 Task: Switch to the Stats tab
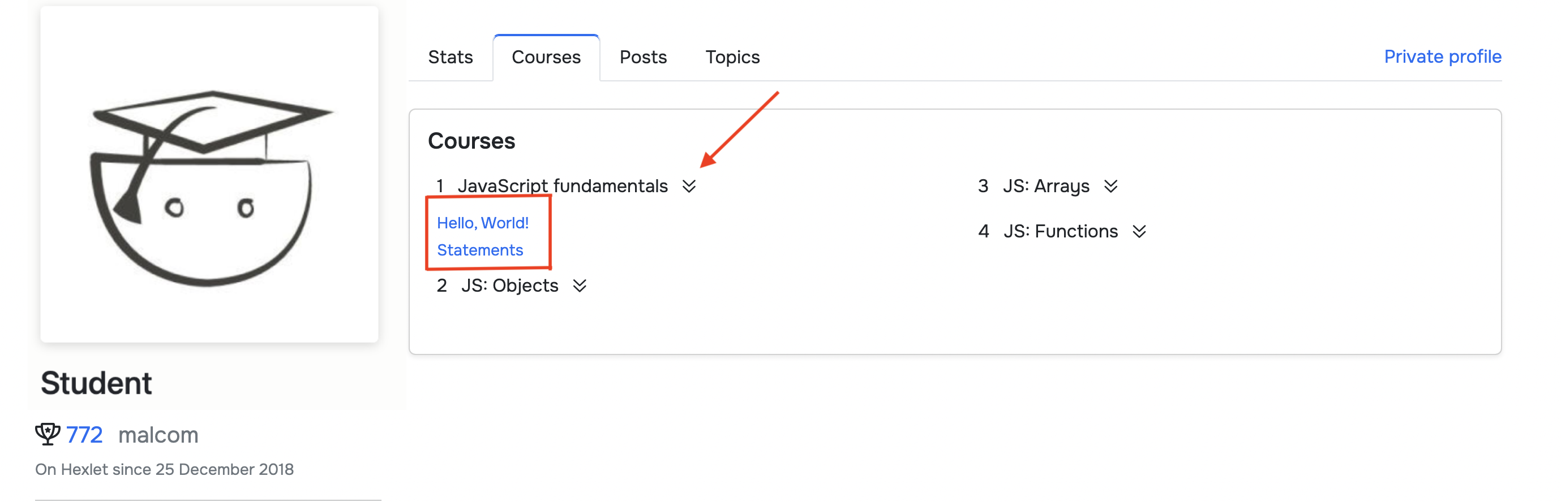(x=450, y=58)
